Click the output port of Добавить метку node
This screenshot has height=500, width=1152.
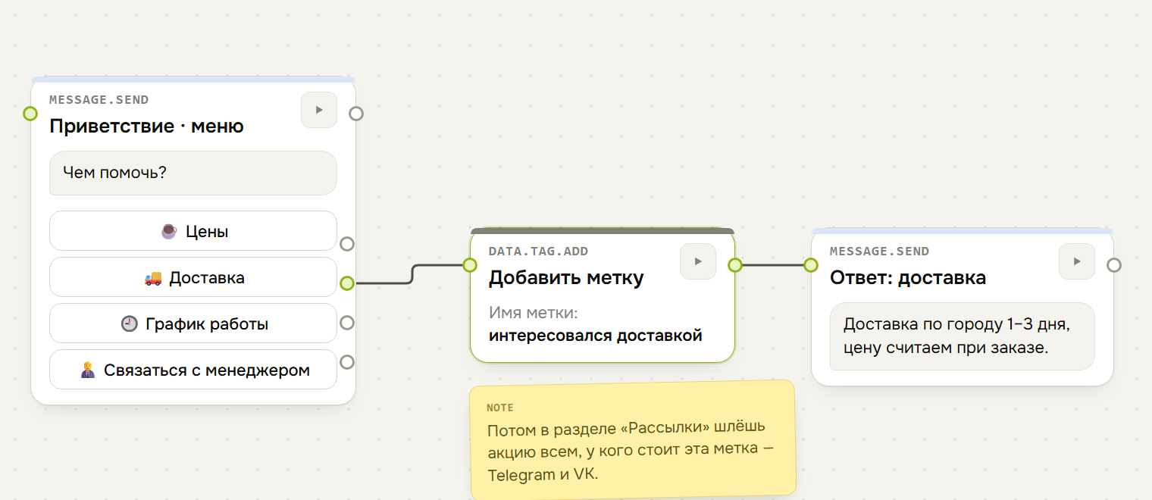[x=735, y=265]
